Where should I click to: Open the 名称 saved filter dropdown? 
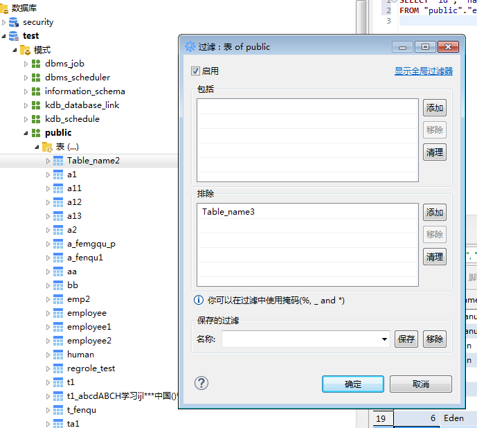click(384, 339)
